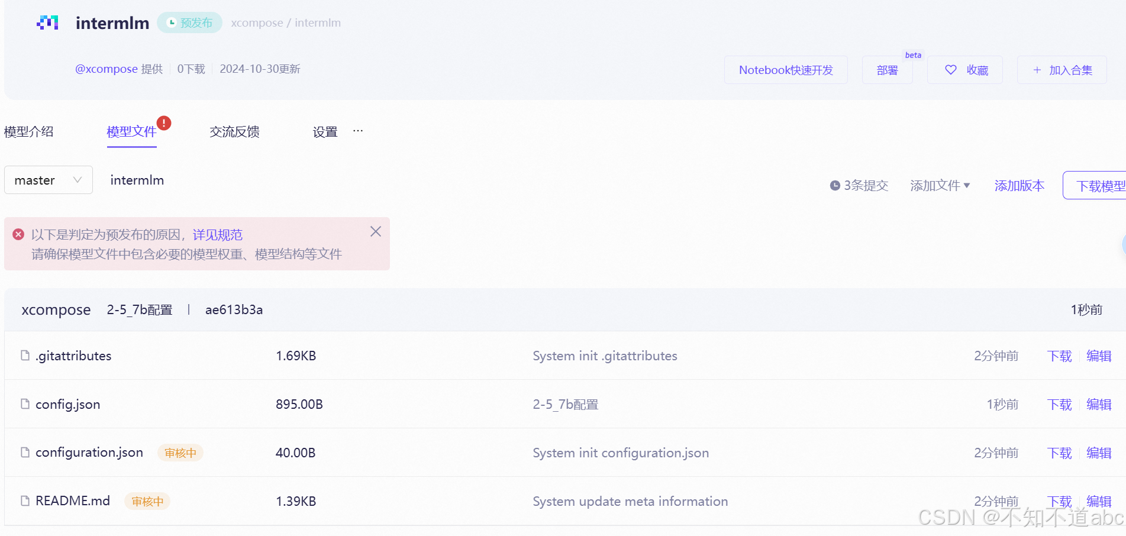Click commit hash ae613b3a
Screen dimensions: 1126x536
[234, 309]
